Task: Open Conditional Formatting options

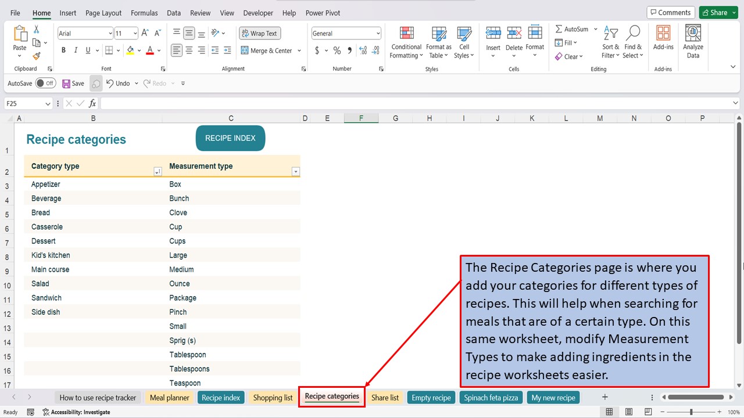Action: (406, 42)
